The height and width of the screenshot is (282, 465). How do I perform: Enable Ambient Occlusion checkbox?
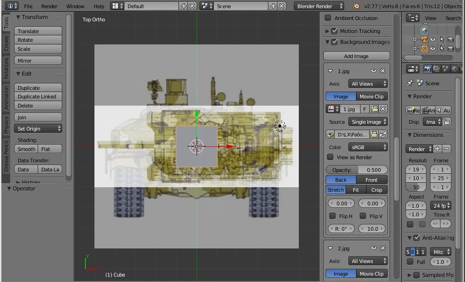(x=328, y=18)
